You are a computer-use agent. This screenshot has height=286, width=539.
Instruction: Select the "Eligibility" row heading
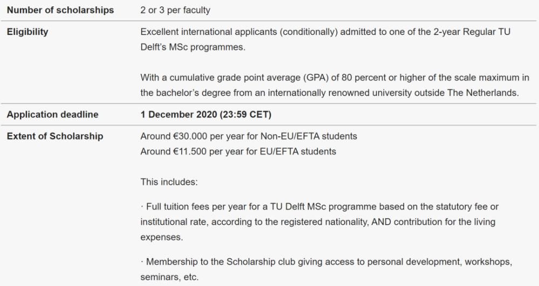click(x=27, y=32)
